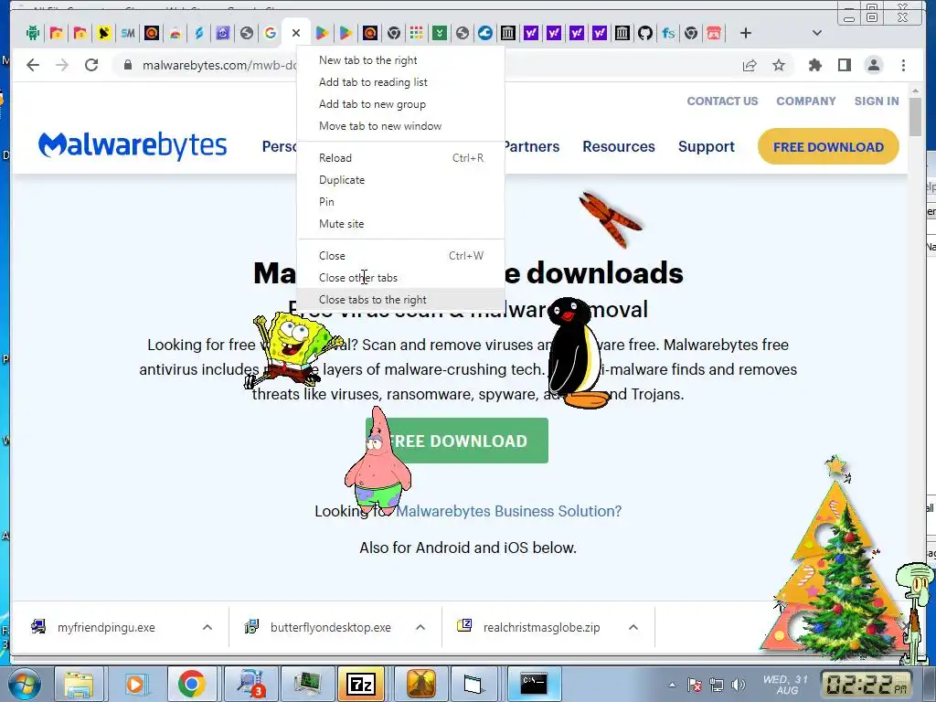Open the Extensions puzzle icon
The image size is (936, 702).
click(814, 65)
